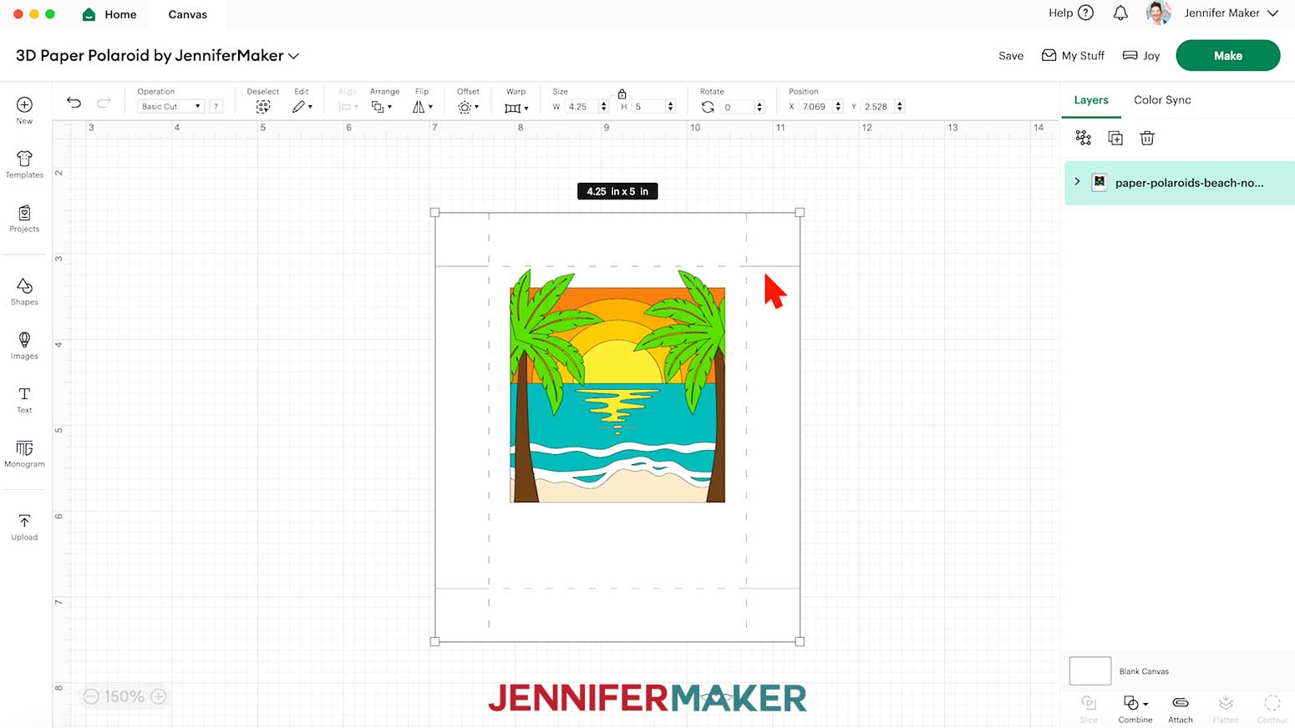
Task: Click the Y position field
Action: 878,107
